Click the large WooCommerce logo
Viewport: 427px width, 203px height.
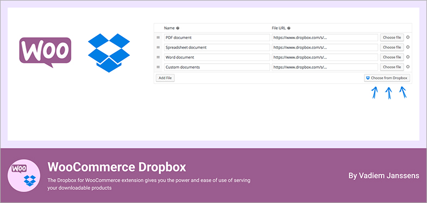tap(45, 53)
